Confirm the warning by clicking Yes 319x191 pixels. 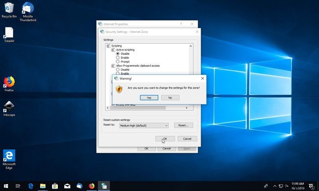point(149,97)
